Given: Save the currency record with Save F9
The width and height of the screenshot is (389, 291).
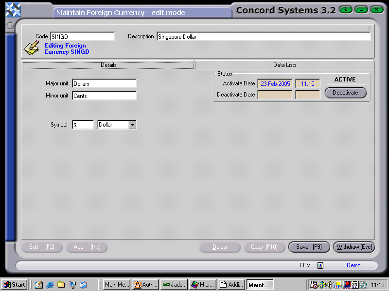Looking at the screenshot, I should (309, 247).
